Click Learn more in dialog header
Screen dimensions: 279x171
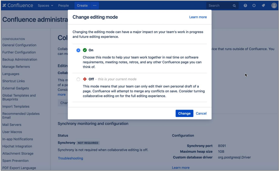pyautogui.click(x=198, y=17)
